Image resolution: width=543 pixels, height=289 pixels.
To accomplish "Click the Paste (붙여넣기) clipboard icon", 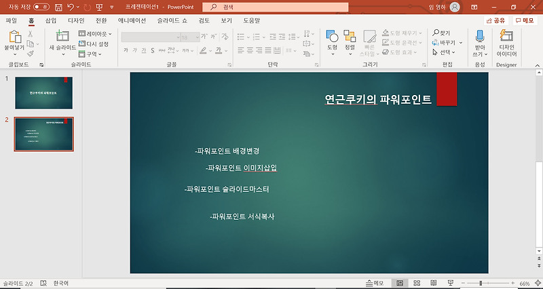I will [14, 37].
